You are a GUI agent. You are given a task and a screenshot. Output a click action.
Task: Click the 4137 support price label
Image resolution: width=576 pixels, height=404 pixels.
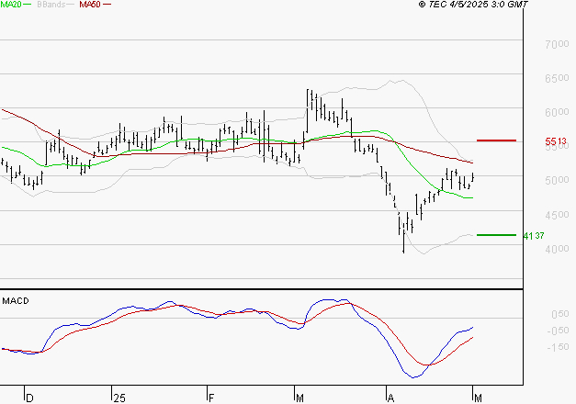(535, 236)
